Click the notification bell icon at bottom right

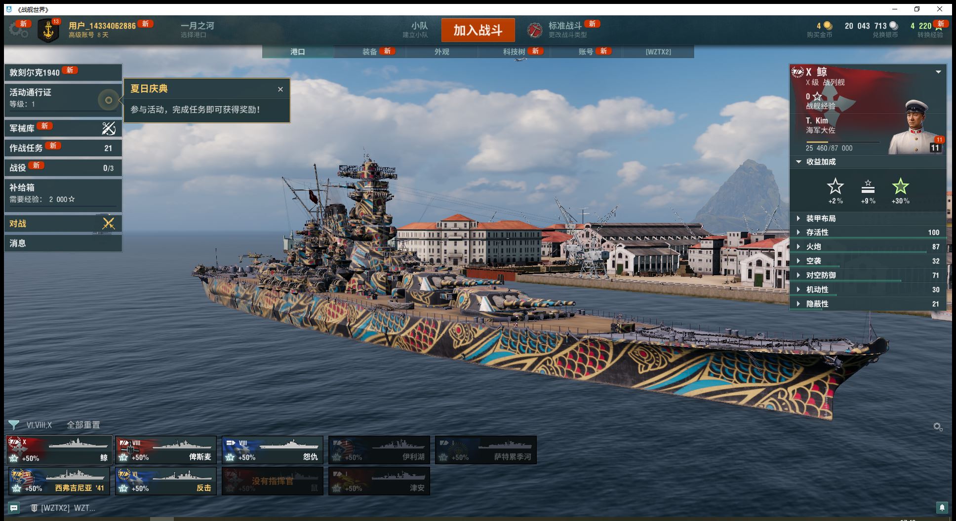point(942,508)
